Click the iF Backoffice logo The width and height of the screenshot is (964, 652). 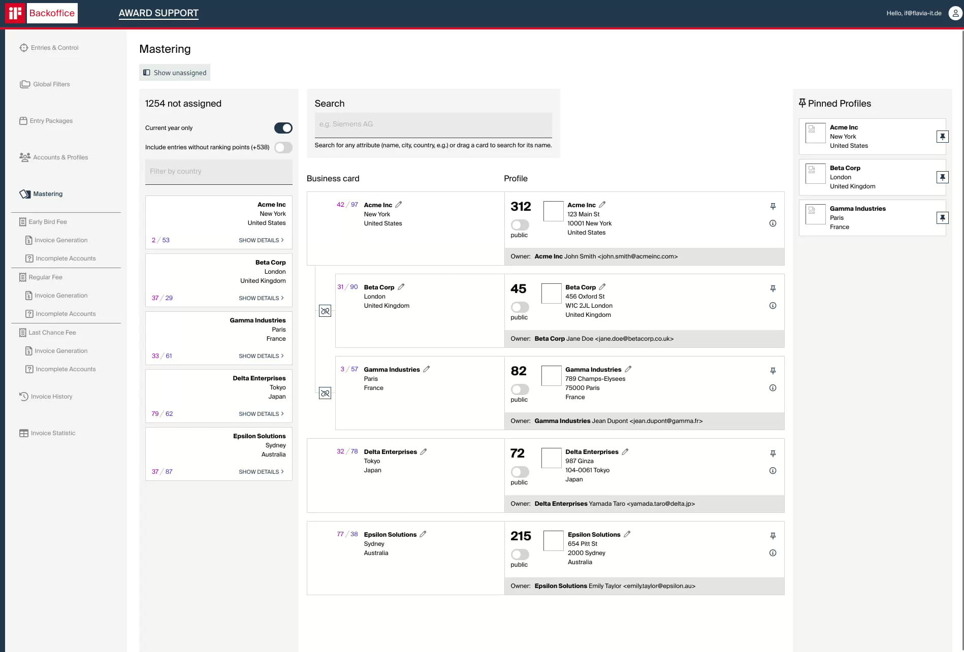pos(15,13)
